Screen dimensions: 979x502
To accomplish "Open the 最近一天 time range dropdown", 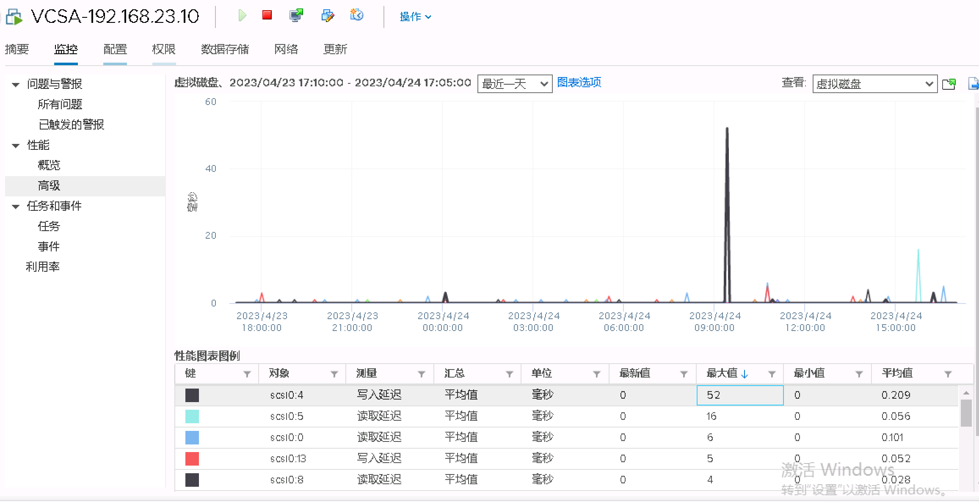I will point(515,84).
